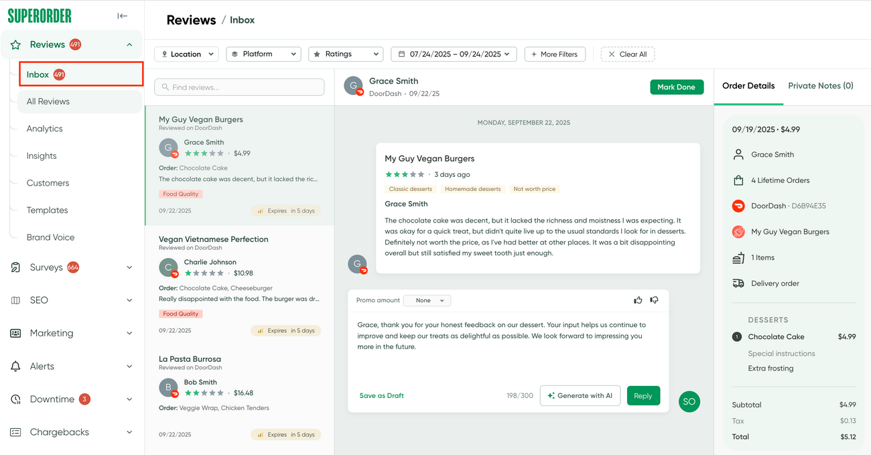This screenshot has height=455, width=871.
Task: Open Templates in sidebar
Action: (x=47, y=210)
